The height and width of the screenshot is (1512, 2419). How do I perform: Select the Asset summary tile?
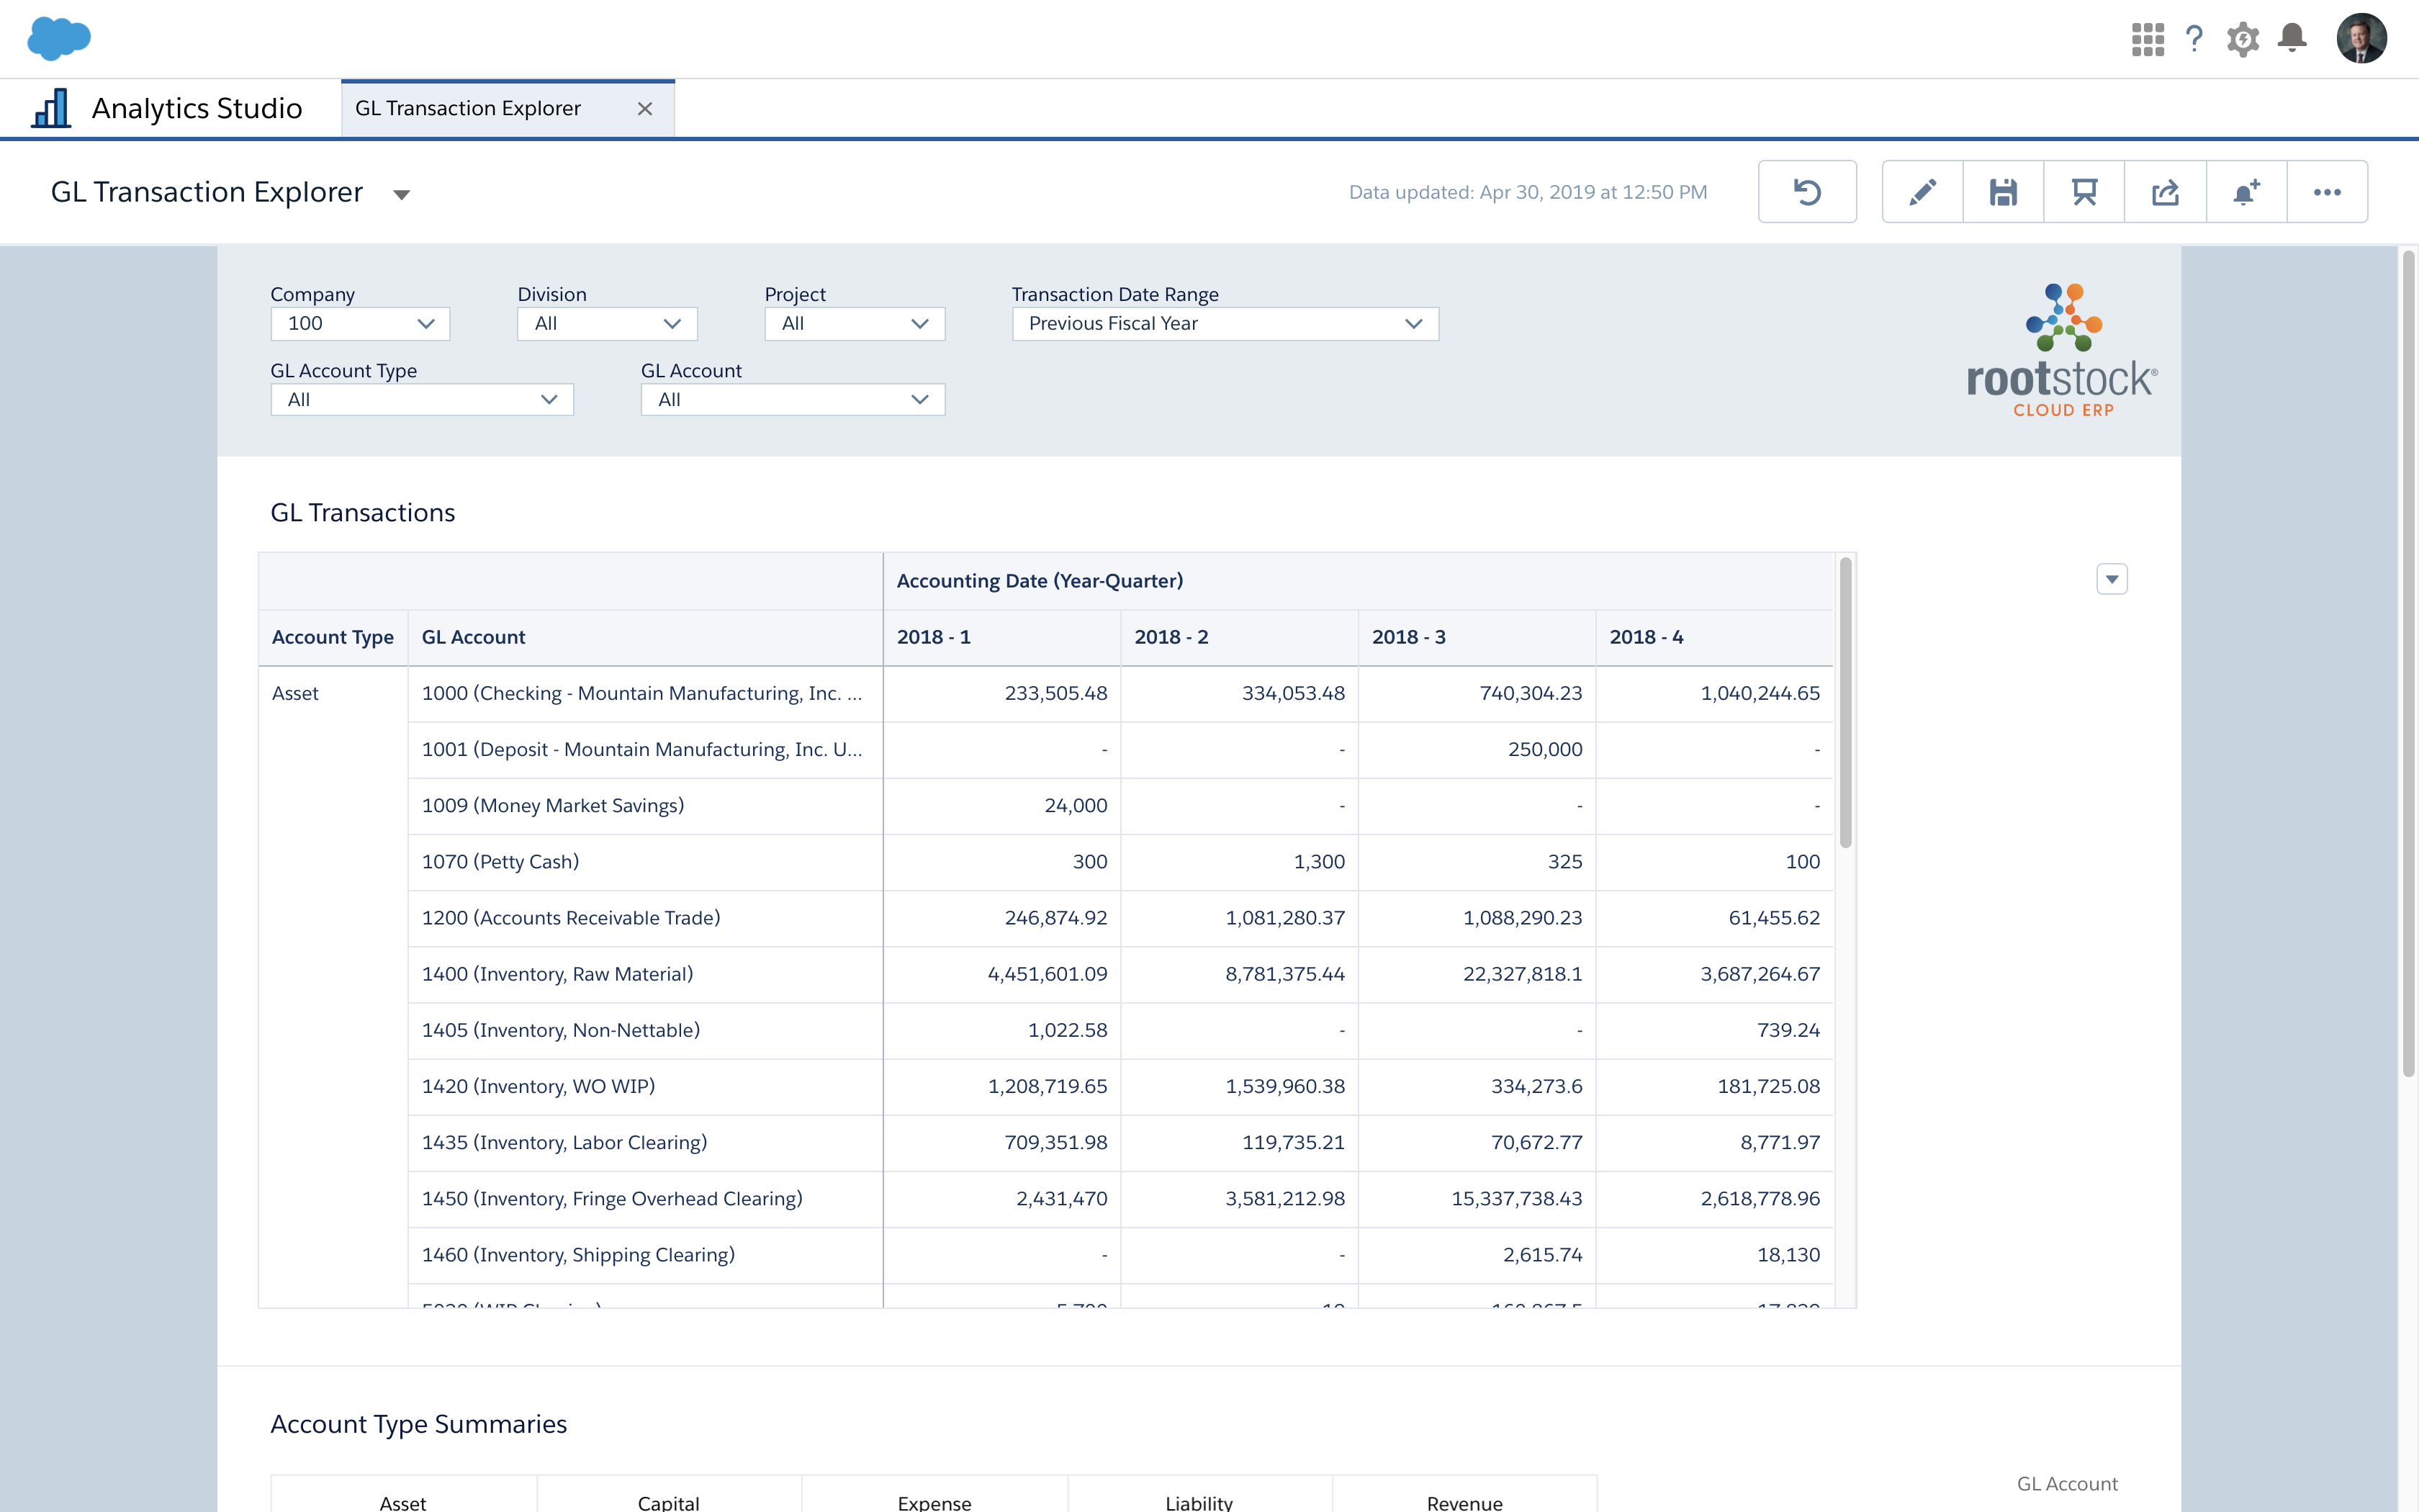click(403, 1499)
